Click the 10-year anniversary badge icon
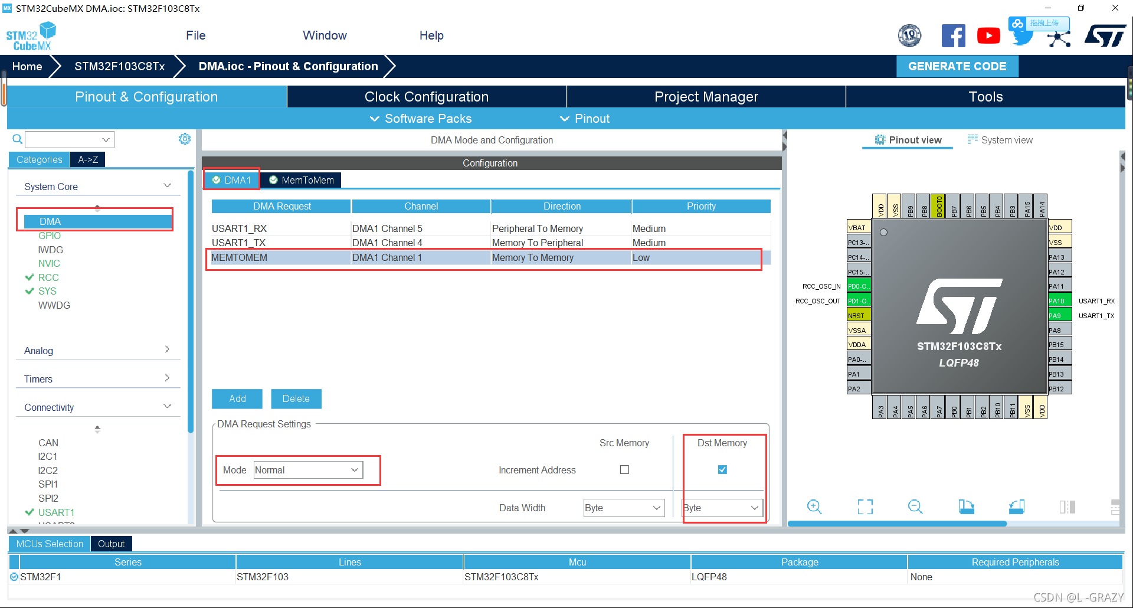This screenshot has height=608, width=1133. 909,36
